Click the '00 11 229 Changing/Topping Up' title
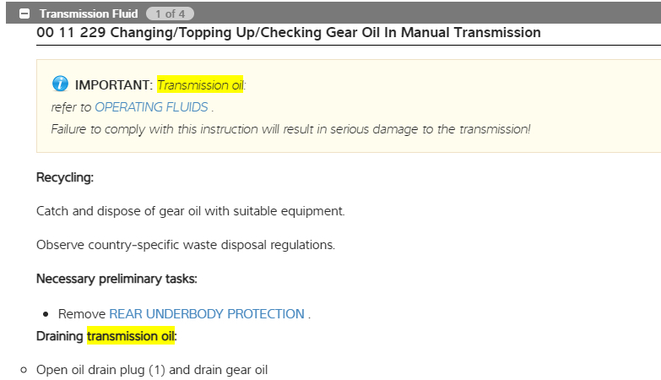 289,33
